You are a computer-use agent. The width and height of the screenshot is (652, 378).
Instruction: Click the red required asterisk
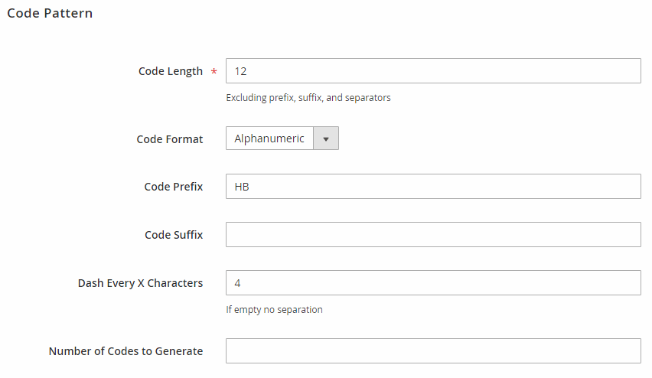click(x=214, y=71)
